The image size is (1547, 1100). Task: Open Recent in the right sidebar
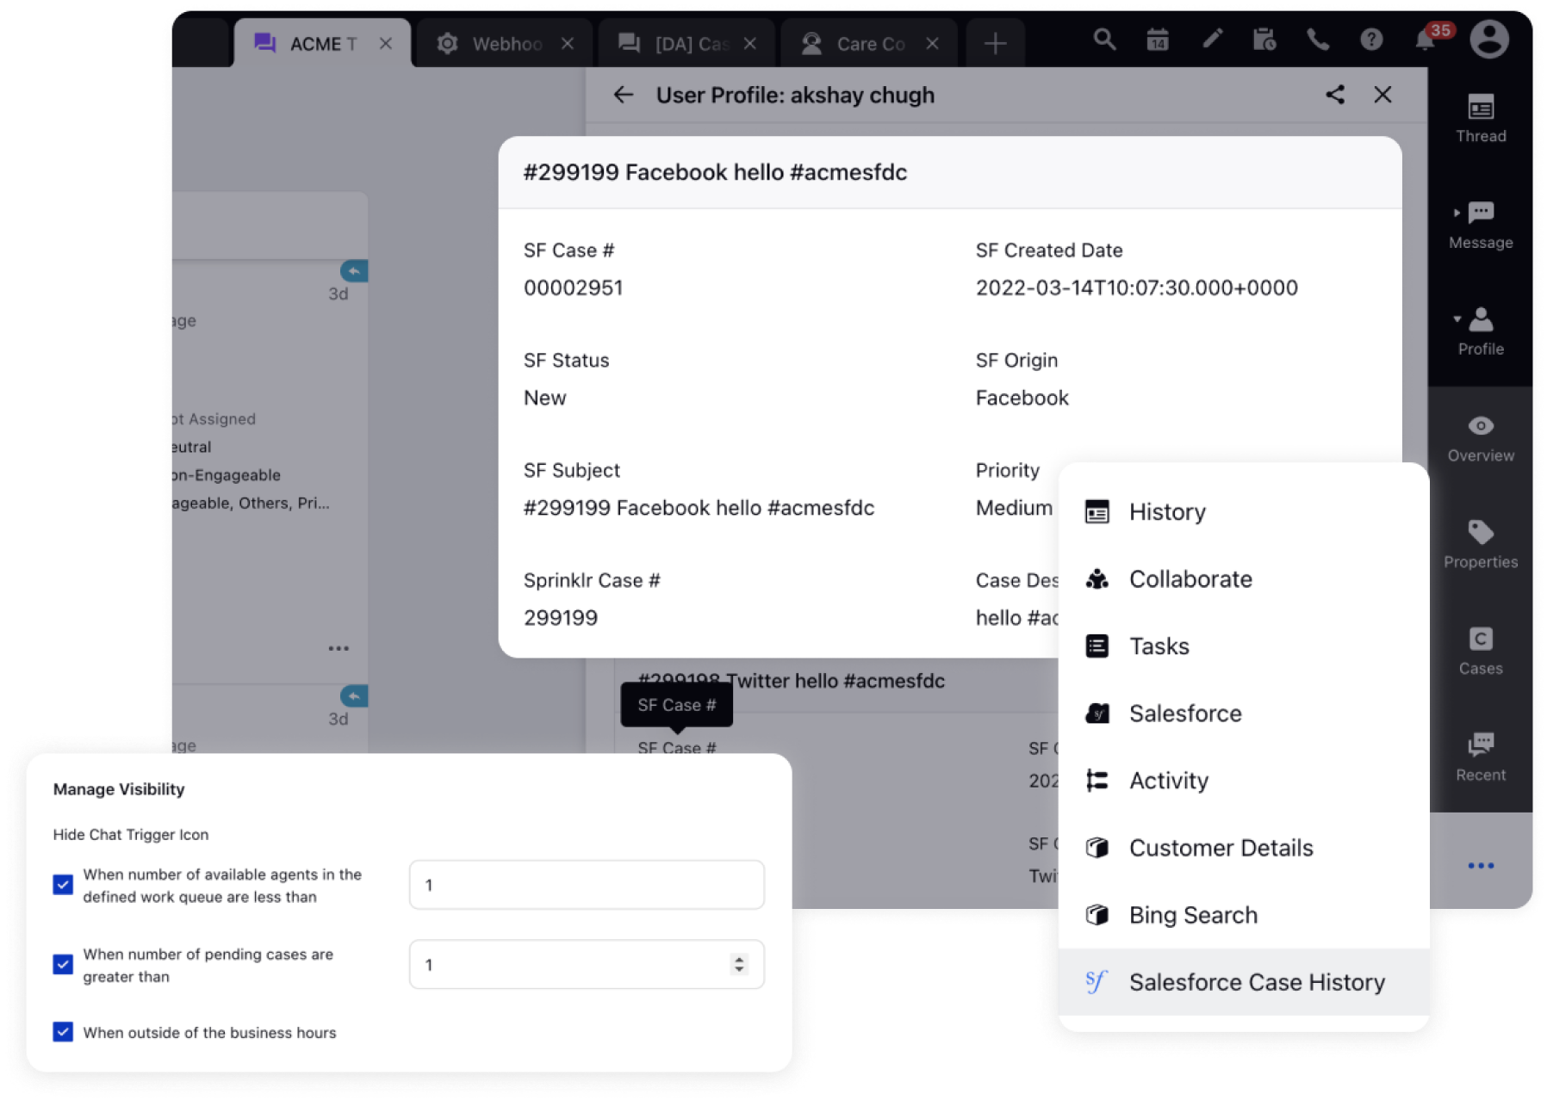tap(1481, 758)
